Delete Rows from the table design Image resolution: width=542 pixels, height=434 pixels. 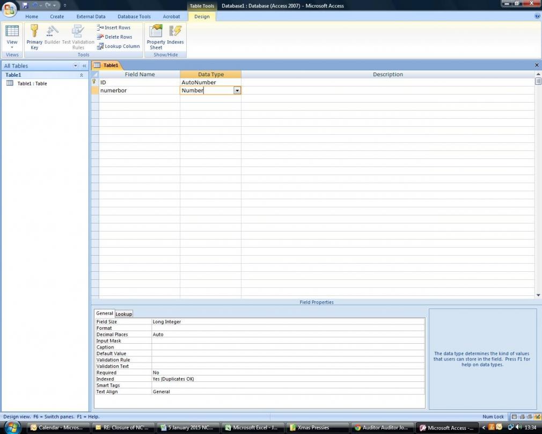(114, 37)
